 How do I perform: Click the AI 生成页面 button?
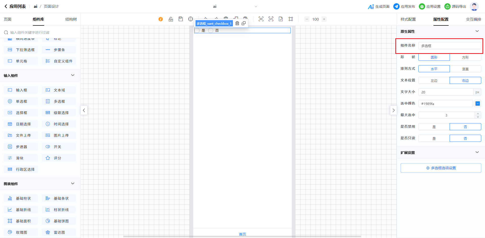(379, 7)
